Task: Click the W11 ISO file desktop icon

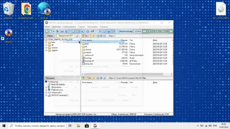Action: [x=221, y=10]
